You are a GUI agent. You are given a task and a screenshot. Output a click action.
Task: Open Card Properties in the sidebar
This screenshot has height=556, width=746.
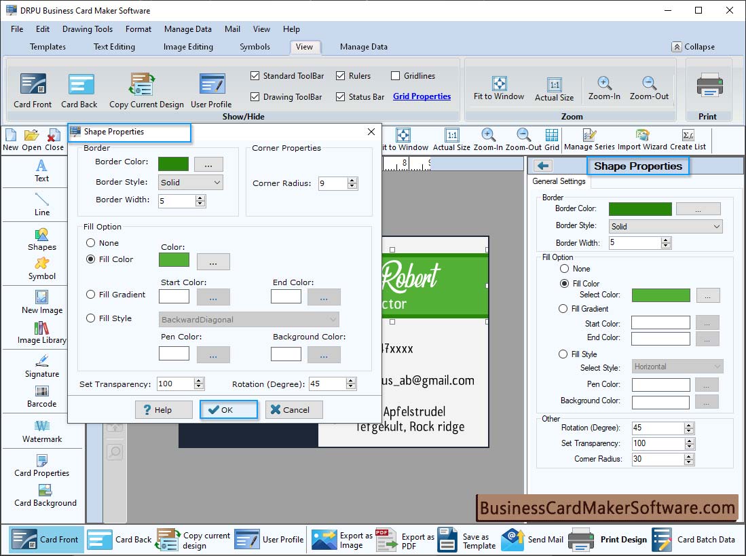42,466
